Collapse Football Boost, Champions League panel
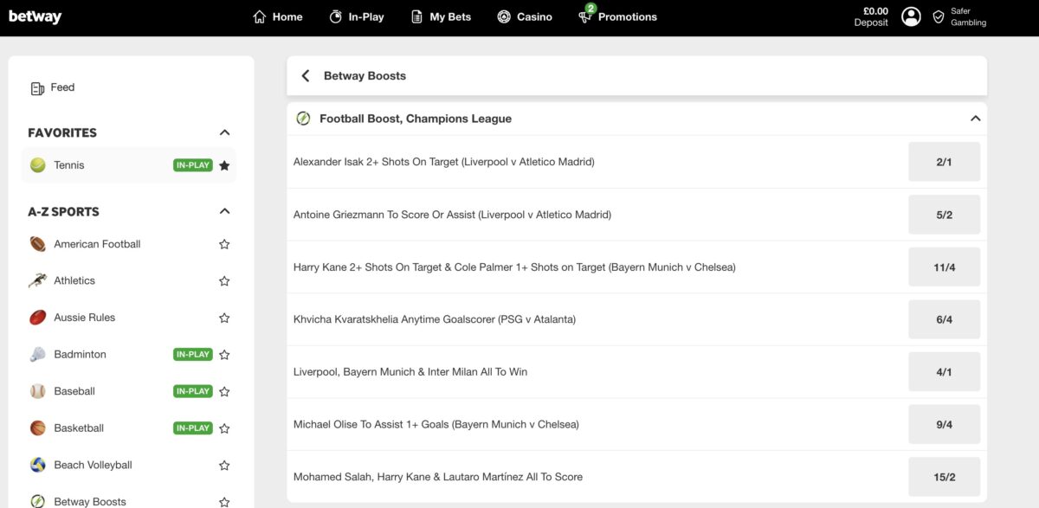Screen dimensions: 1039x508 click(x=975, y=119)
